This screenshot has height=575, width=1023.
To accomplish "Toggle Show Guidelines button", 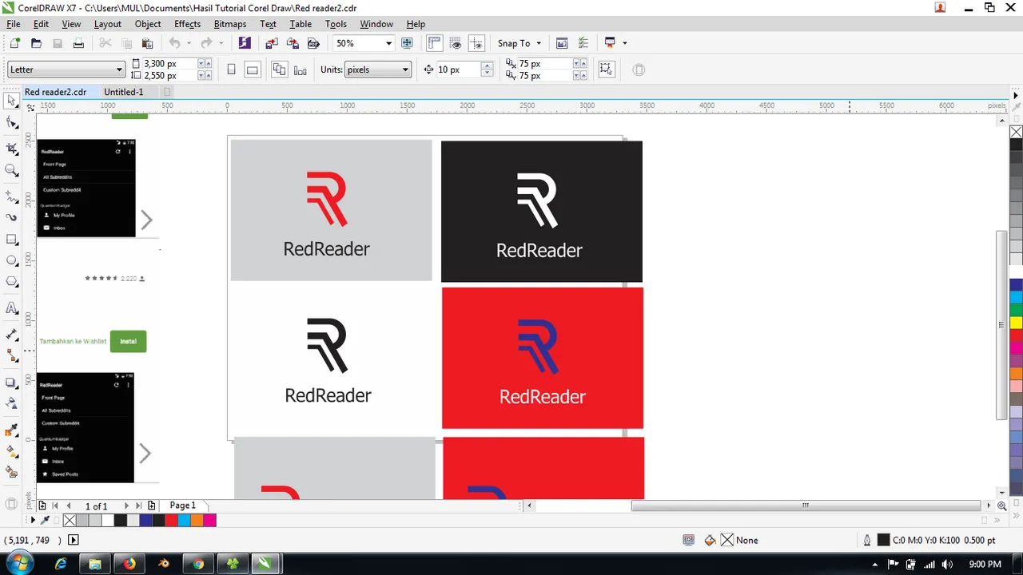I will point(476,43).
